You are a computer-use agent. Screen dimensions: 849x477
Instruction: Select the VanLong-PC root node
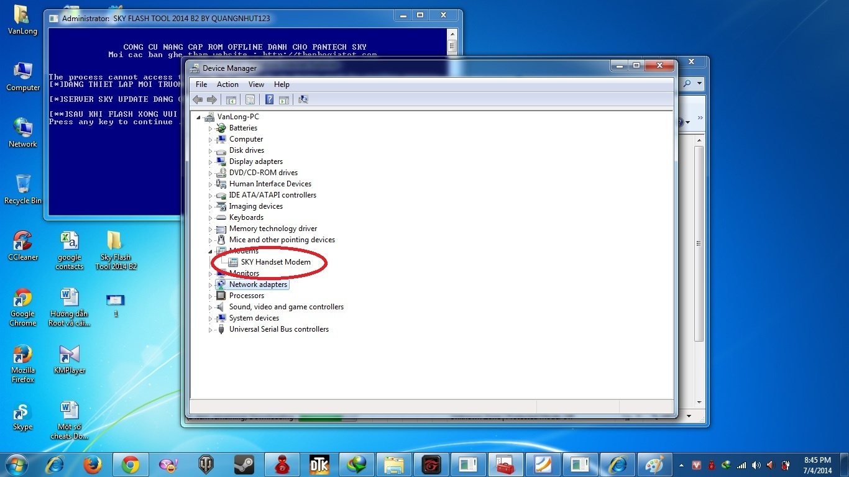click(237, 117)
